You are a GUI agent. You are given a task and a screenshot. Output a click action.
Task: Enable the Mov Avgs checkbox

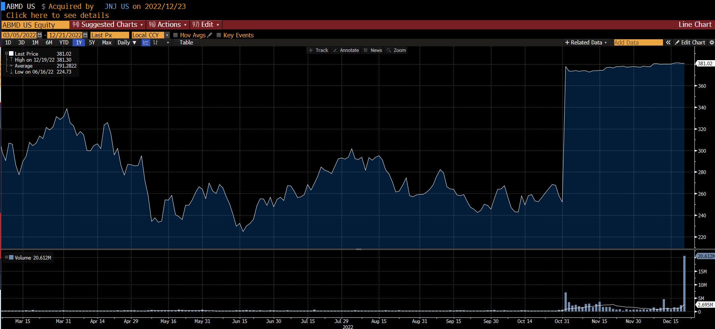[x=175, y=35]
